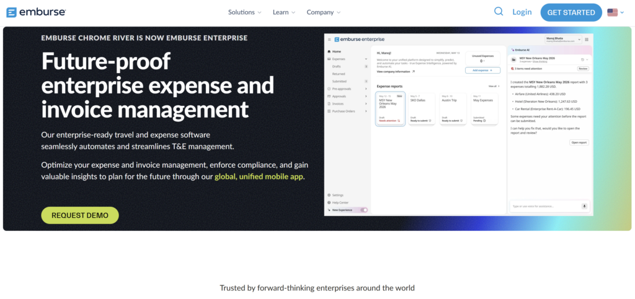Viewport: 635px width, 299px height.
Task: Click the US flag language icon
Action: coord(612,12)
